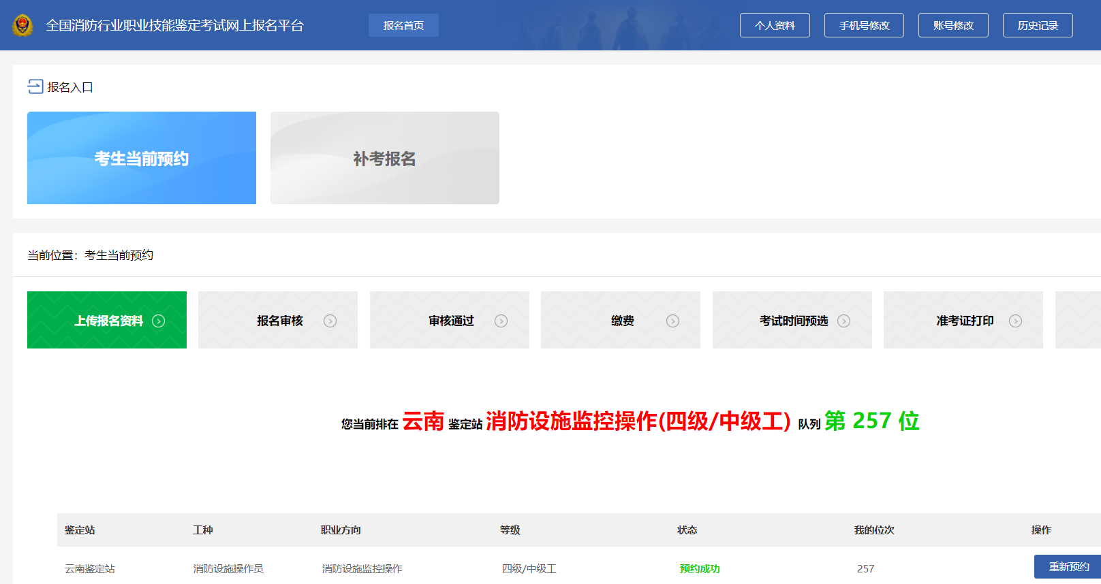
Task: Go to 手机号修改 page
Action: click(x=864, y=25)
